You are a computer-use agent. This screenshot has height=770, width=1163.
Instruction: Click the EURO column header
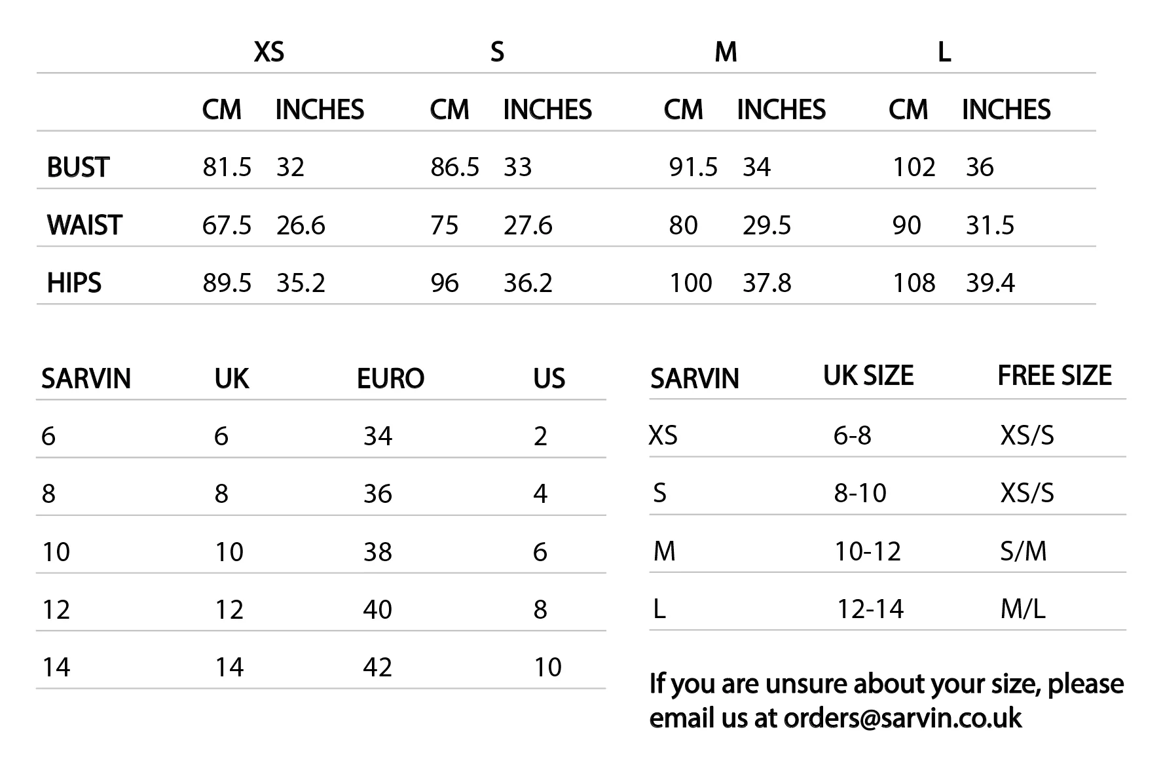[390, 378]
